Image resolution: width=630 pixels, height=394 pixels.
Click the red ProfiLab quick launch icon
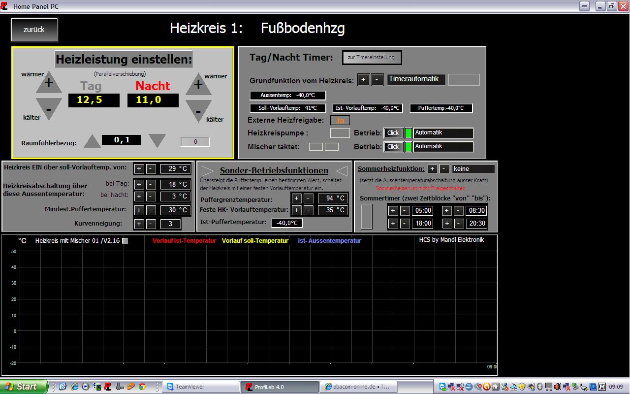tap(108, 387)
